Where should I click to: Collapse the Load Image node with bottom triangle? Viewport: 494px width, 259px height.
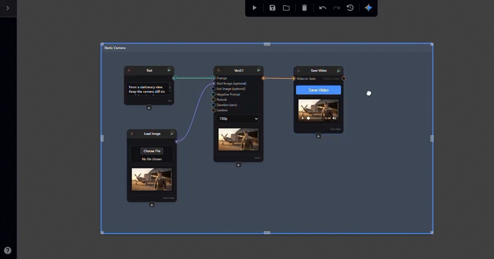pyautogui.click(x=152, y=205)
